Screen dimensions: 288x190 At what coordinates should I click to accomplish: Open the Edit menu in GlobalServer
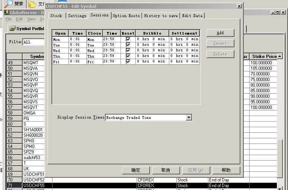19,19
